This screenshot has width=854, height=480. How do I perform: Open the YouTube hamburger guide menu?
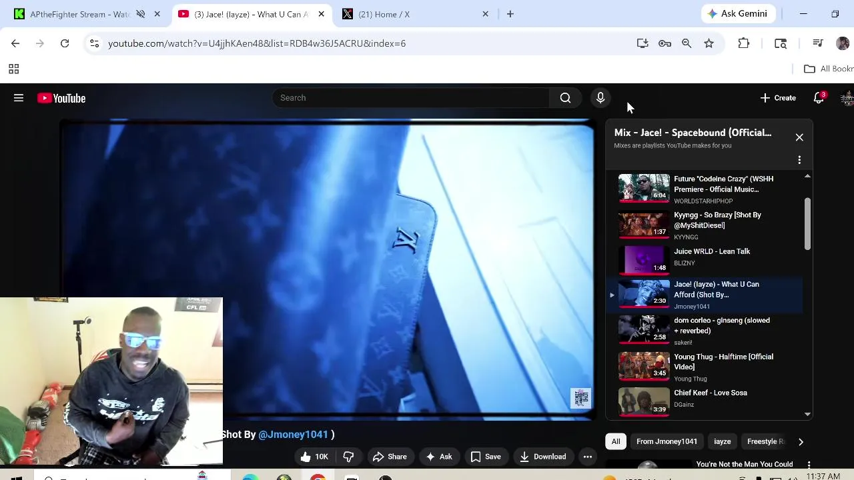pyautogui.click(x=19, y=98)
